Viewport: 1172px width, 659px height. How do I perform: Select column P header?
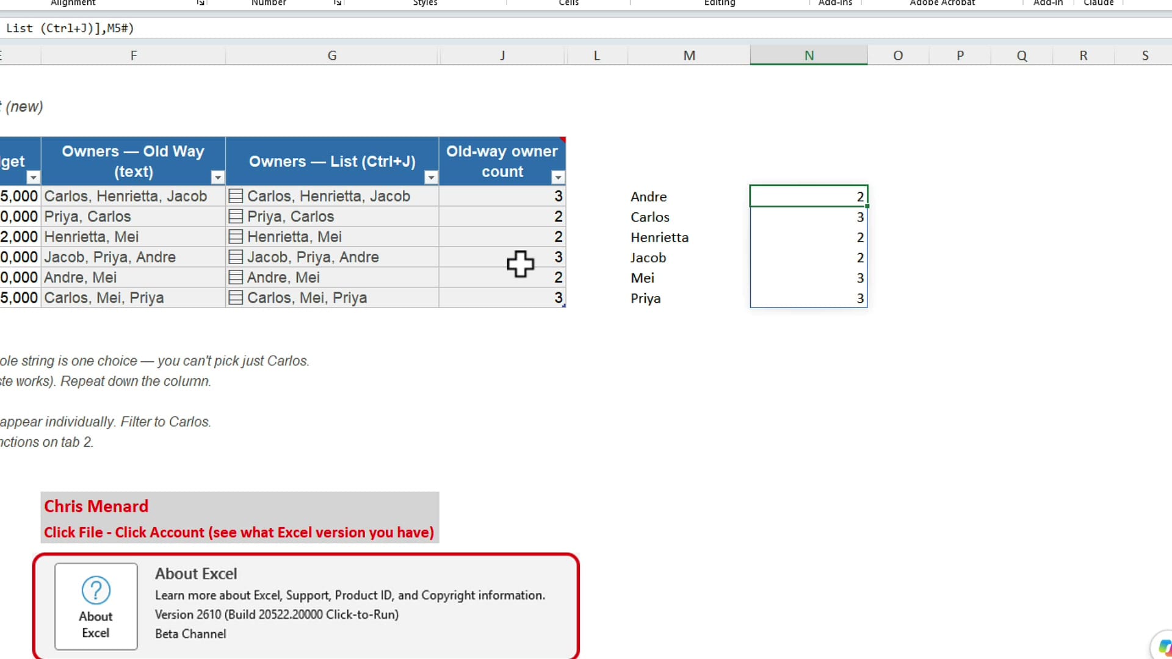pos(960,56)
